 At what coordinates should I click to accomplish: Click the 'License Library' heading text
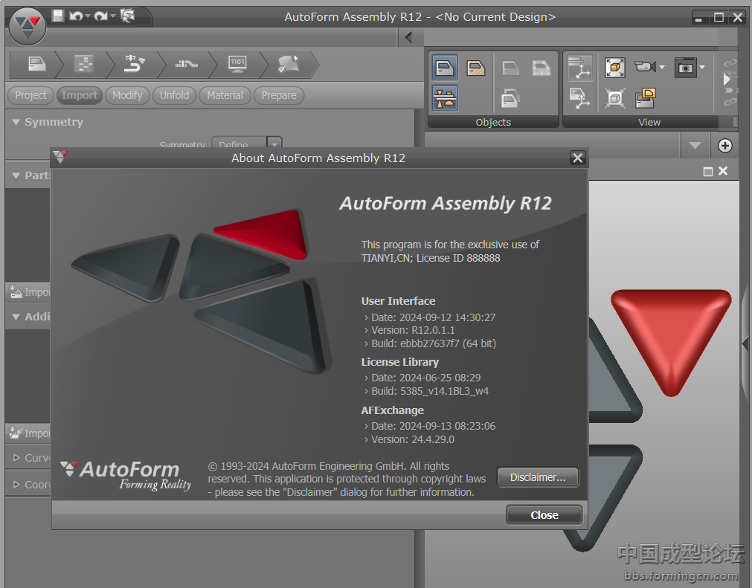pos(400,362)
